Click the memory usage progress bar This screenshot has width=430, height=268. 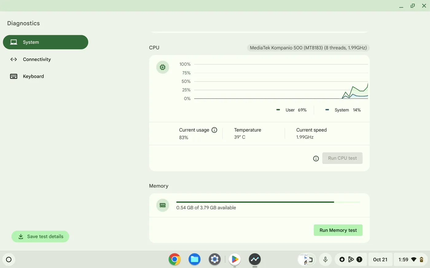pyautogui.click(x=268, y=202)
